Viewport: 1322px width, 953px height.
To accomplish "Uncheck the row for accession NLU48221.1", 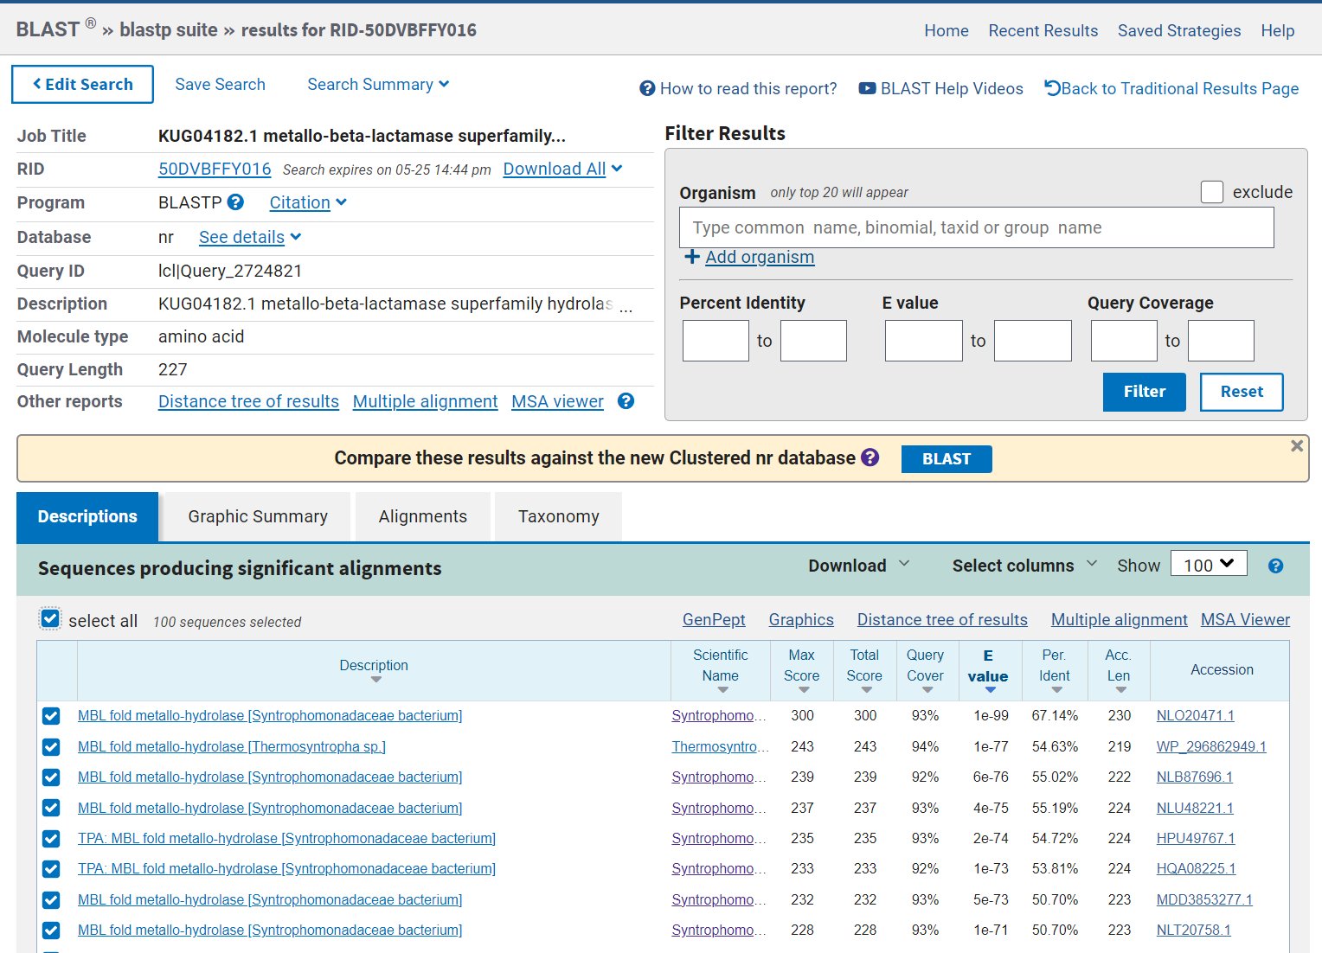I will click(51, 808).
